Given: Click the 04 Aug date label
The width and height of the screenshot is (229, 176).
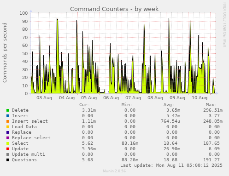Looking at the screenshot, I should tap(67, 98).
